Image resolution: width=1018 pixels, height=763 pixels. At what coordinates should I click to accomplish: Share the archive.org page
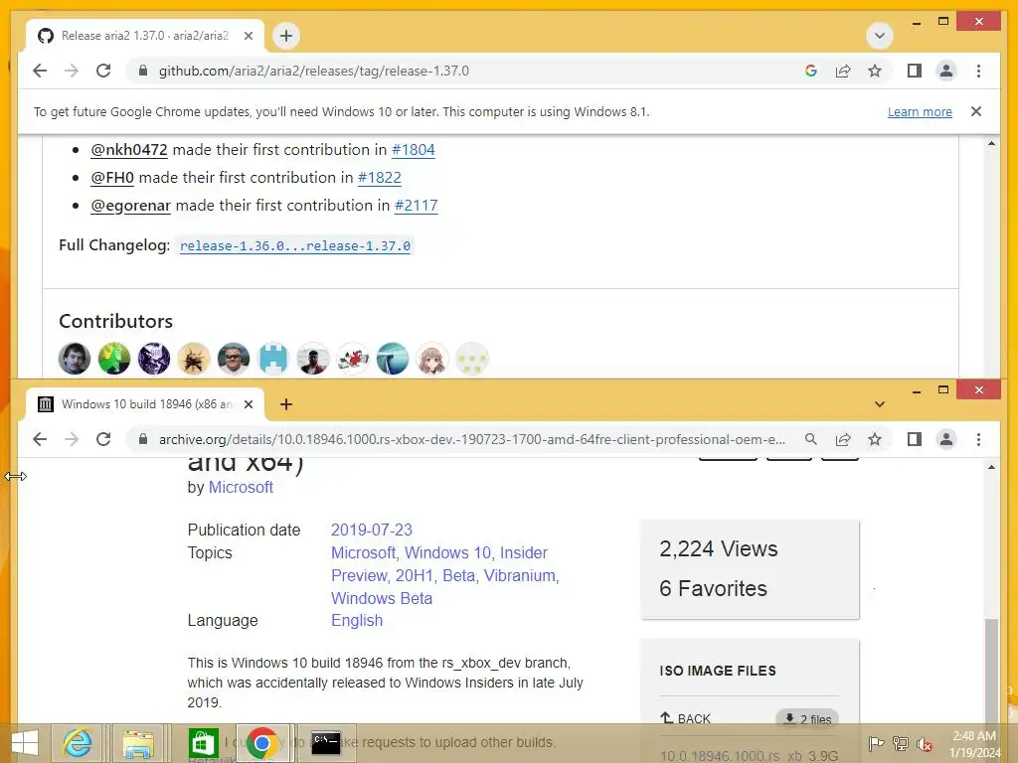point(843,439)
